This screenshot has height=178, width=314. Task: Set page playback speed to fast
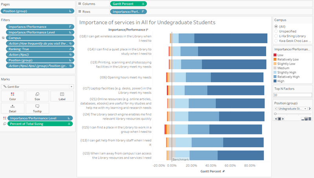click(x=310, y=119)
